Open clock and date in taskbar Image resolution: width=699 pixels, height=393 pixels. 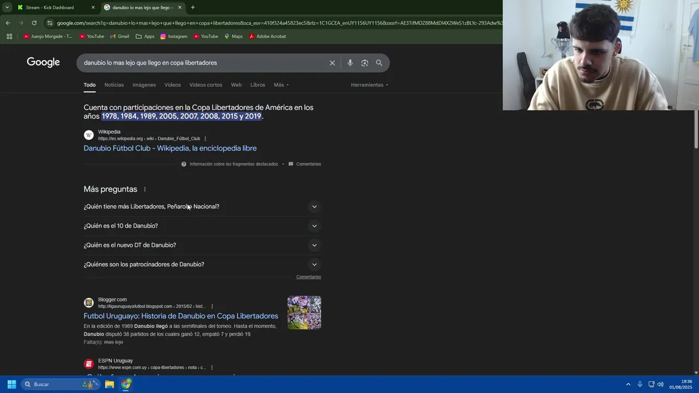(680, 384)
